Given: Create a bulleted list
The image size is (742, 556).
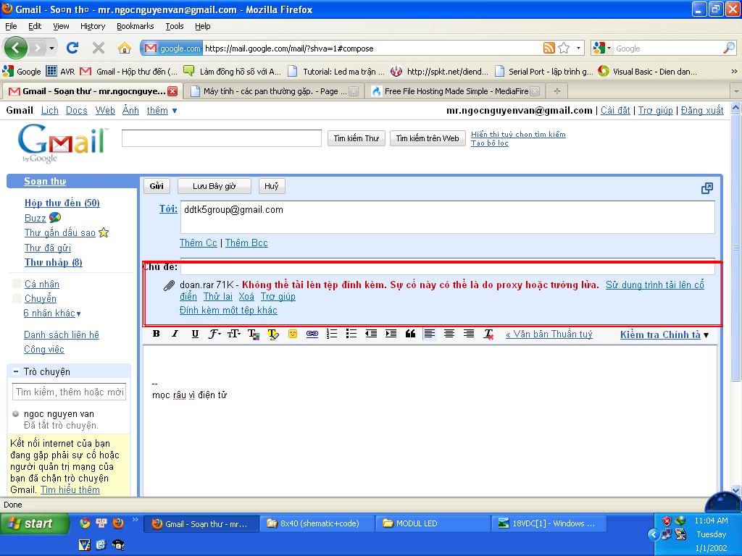Looking at the screenshot, I should pyautogui.click(x=351, y=334).
